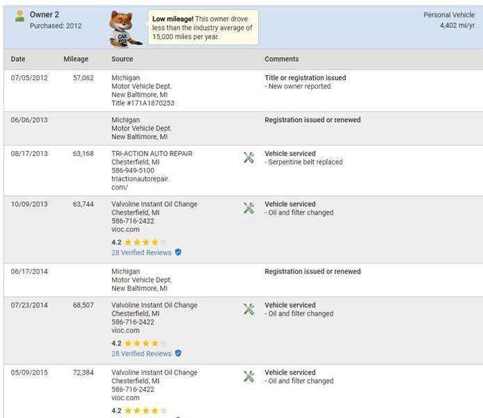Click the Mileage column header
The height and width of the screenshot is (418, 483).
click(x=76, y=59)
